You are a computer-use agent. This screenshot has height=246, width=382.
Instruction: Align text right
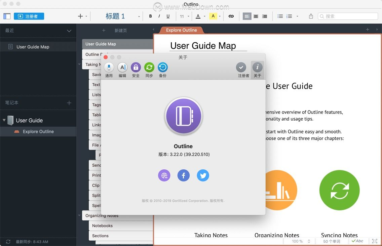(x=265, y=16)
